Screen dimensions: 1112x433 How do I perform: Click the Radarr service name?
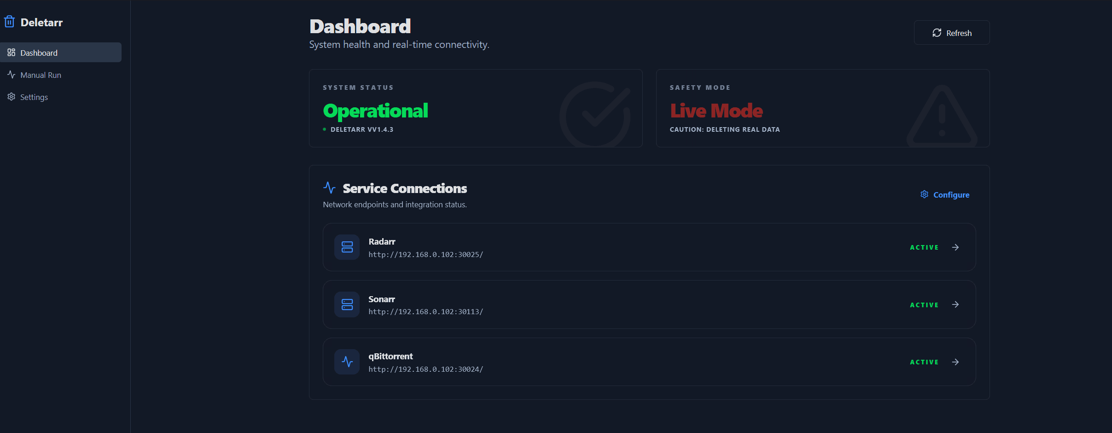(x=382, y=242)
